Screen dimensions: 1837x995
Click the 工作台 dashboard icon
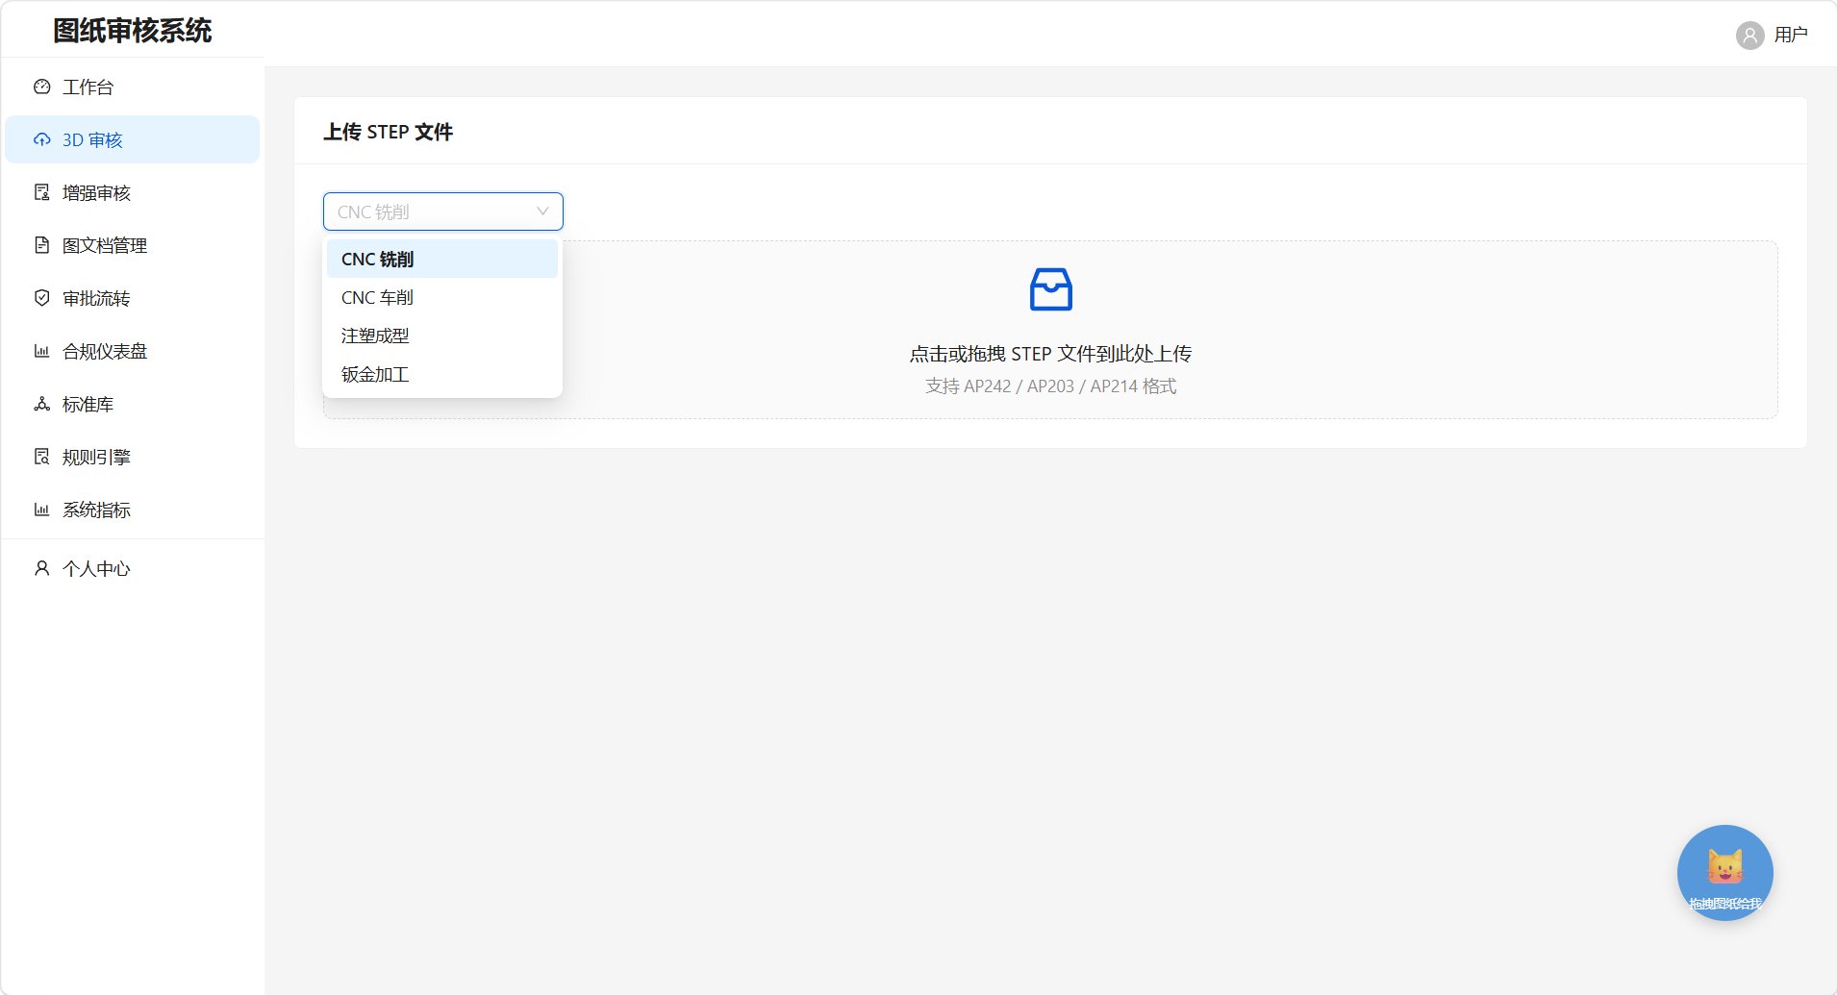point(41,87)
